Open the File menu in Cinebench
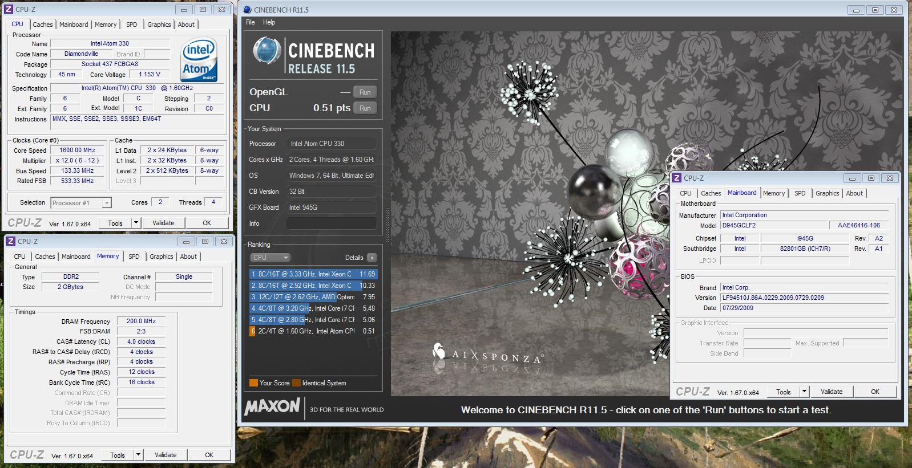Viewport: 912px width, 468px height. pyautogui.click(x=251, y=22)
